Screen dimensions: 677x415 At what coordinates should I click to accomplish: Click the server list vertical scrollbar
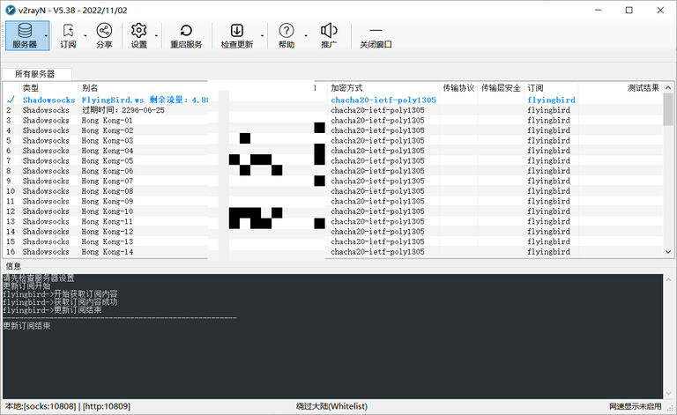click(667, 176)
